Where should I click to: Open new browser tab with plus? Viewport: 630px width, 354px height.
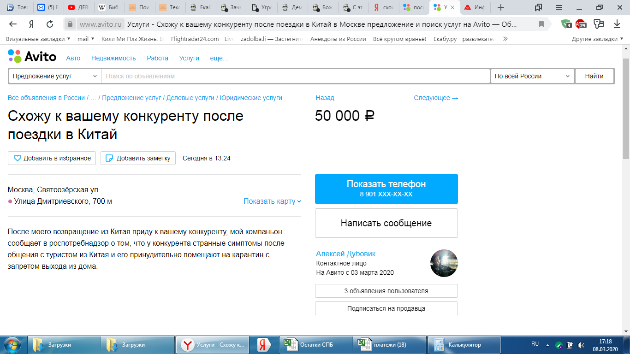pyautogui.click(x=501, y=7)
